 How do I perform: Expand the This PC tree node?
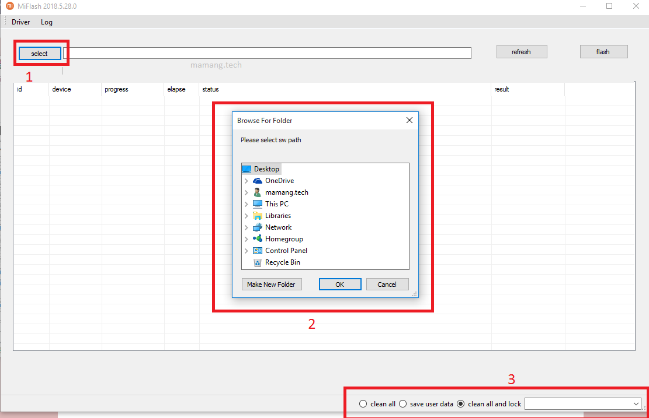247,204
